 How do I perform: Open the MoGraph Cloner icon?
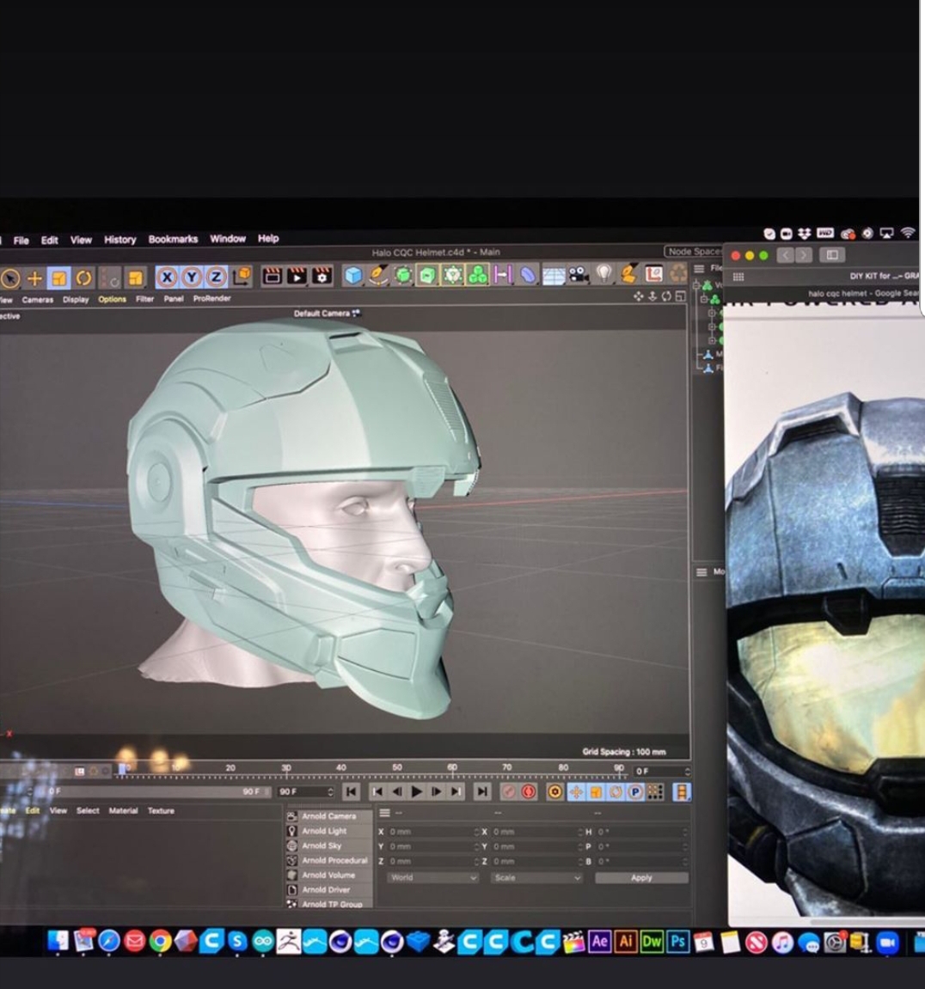coord(478,275)
